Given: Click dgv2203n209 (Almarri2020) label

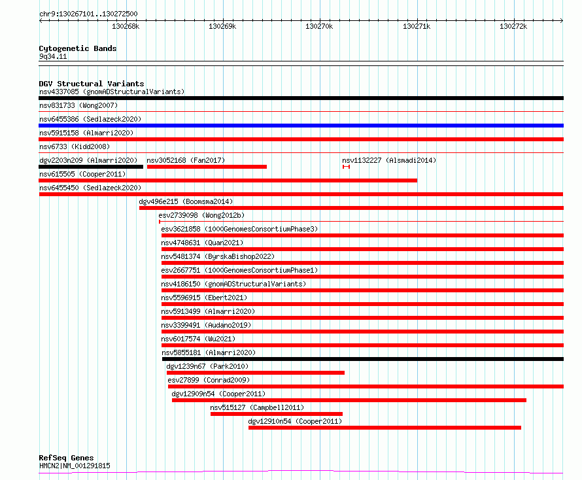Looking at the screenshot, I should point(88,160).
